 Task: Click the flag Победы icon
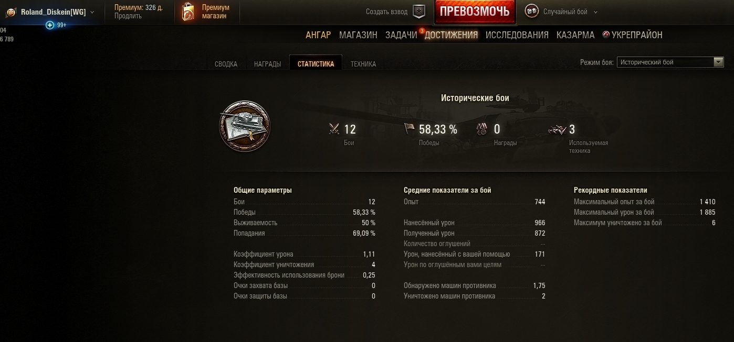(410, 129)
